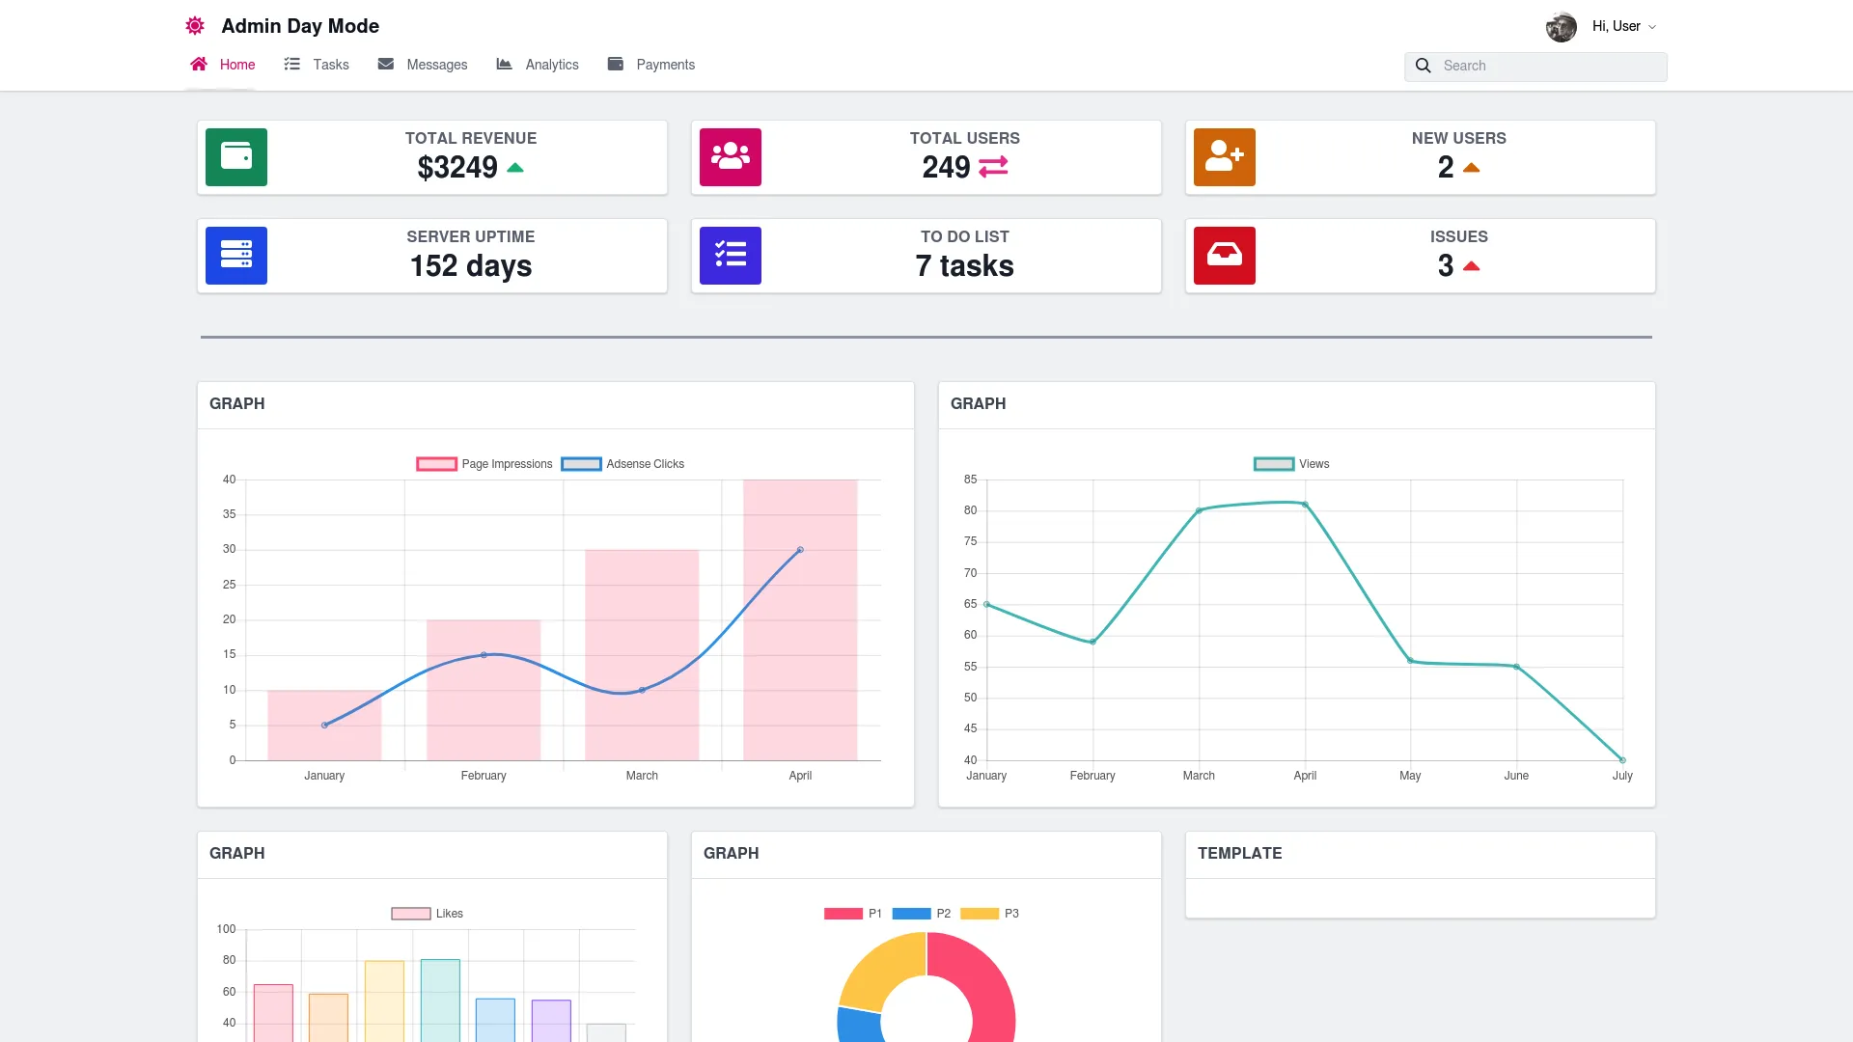This screenshot has width=1853, height=1042.
Task: Click the NEW USERS label
Action: 1459,138
